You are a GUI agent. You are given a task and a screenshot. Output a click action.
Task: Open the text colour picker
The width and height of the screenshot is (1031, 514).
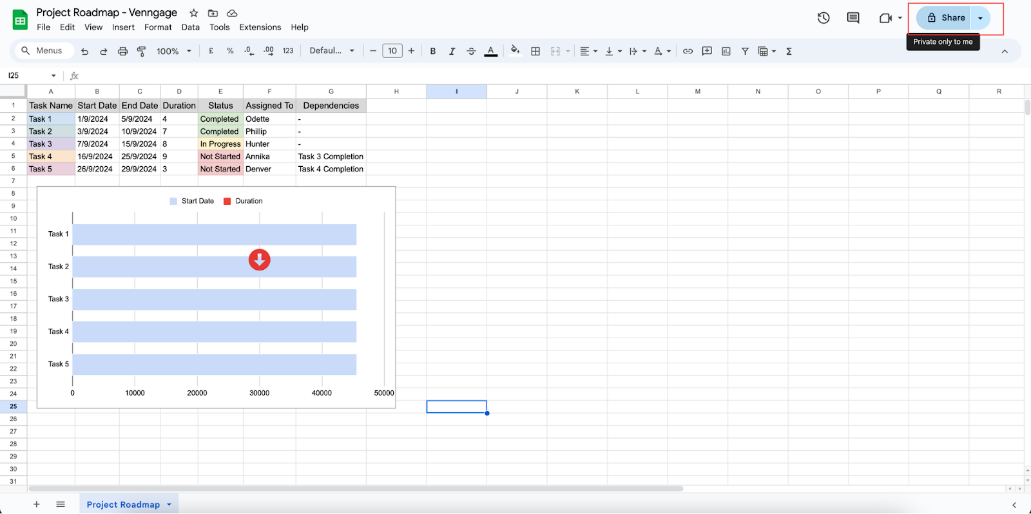coord(491,51)
